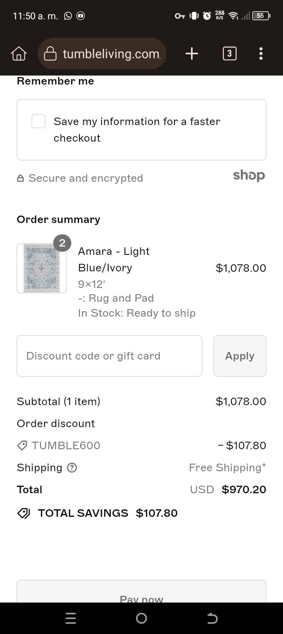Tap the Shop logo
This screenshot has height=634, width=283.
[249, 175]
